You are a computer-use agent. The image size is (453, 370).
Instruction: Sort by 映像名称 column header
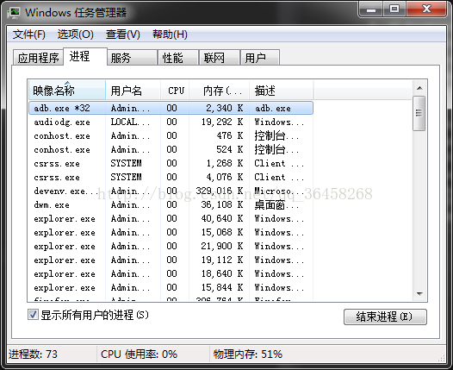(x=67, y=91)
